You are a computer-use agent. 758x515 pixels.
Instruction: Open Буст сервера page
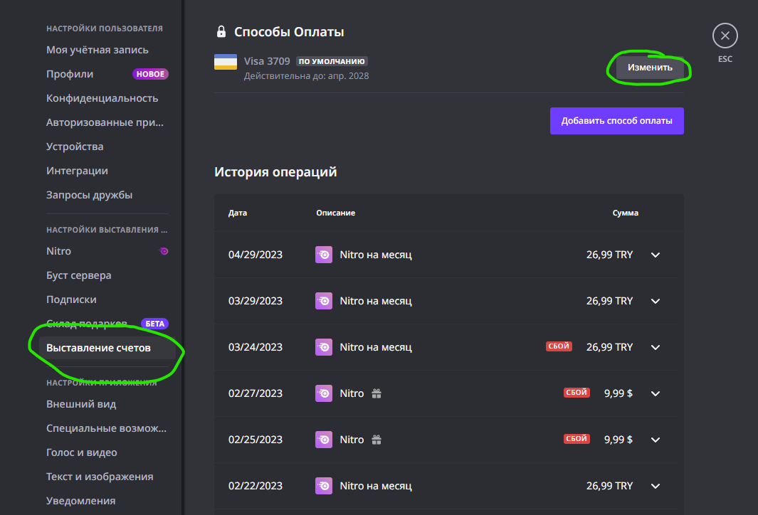click(107, 275)
